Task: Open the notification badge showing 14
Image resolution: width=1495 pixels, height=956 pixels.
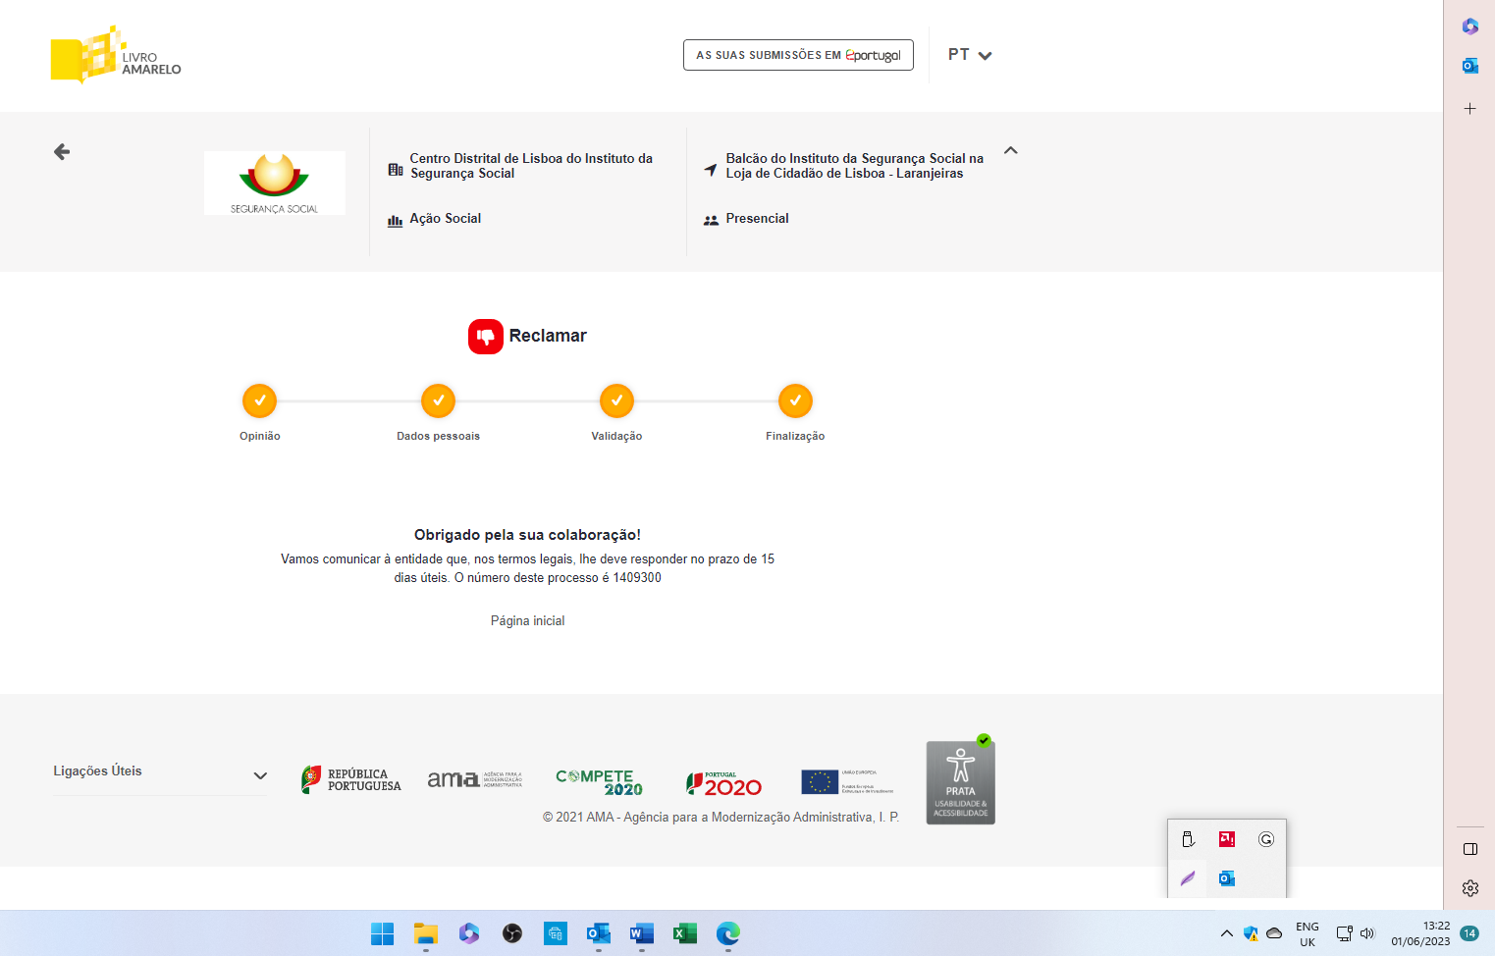Action: [1469, 933]
